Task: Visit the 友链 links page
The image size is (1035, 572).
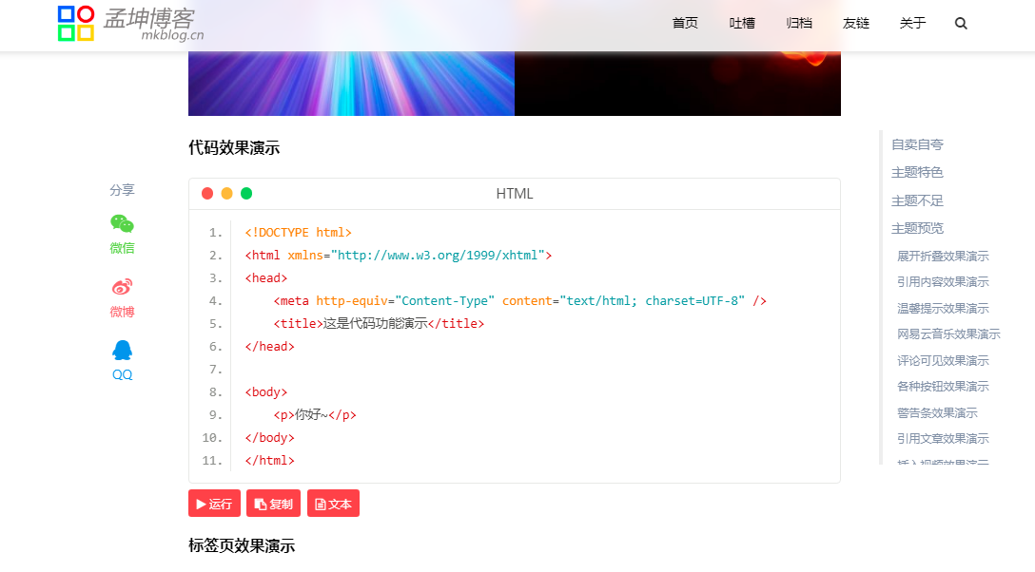Action: (856, 24)
